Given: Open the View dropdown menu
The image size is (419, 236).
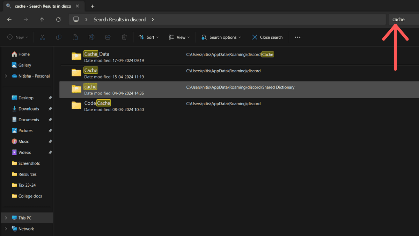Looking at the screenshot, I should (x=179, y=37).
